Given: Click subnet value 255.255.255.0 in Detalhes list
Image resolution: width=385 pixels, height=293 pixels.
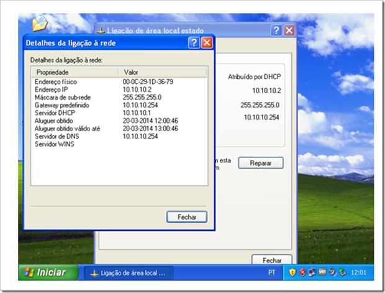Looking at the screenshot, I should [142, 98].
